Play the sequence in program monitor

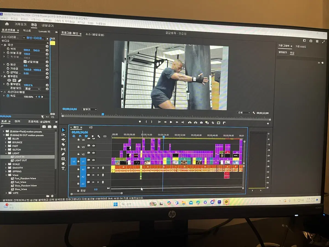171,122
